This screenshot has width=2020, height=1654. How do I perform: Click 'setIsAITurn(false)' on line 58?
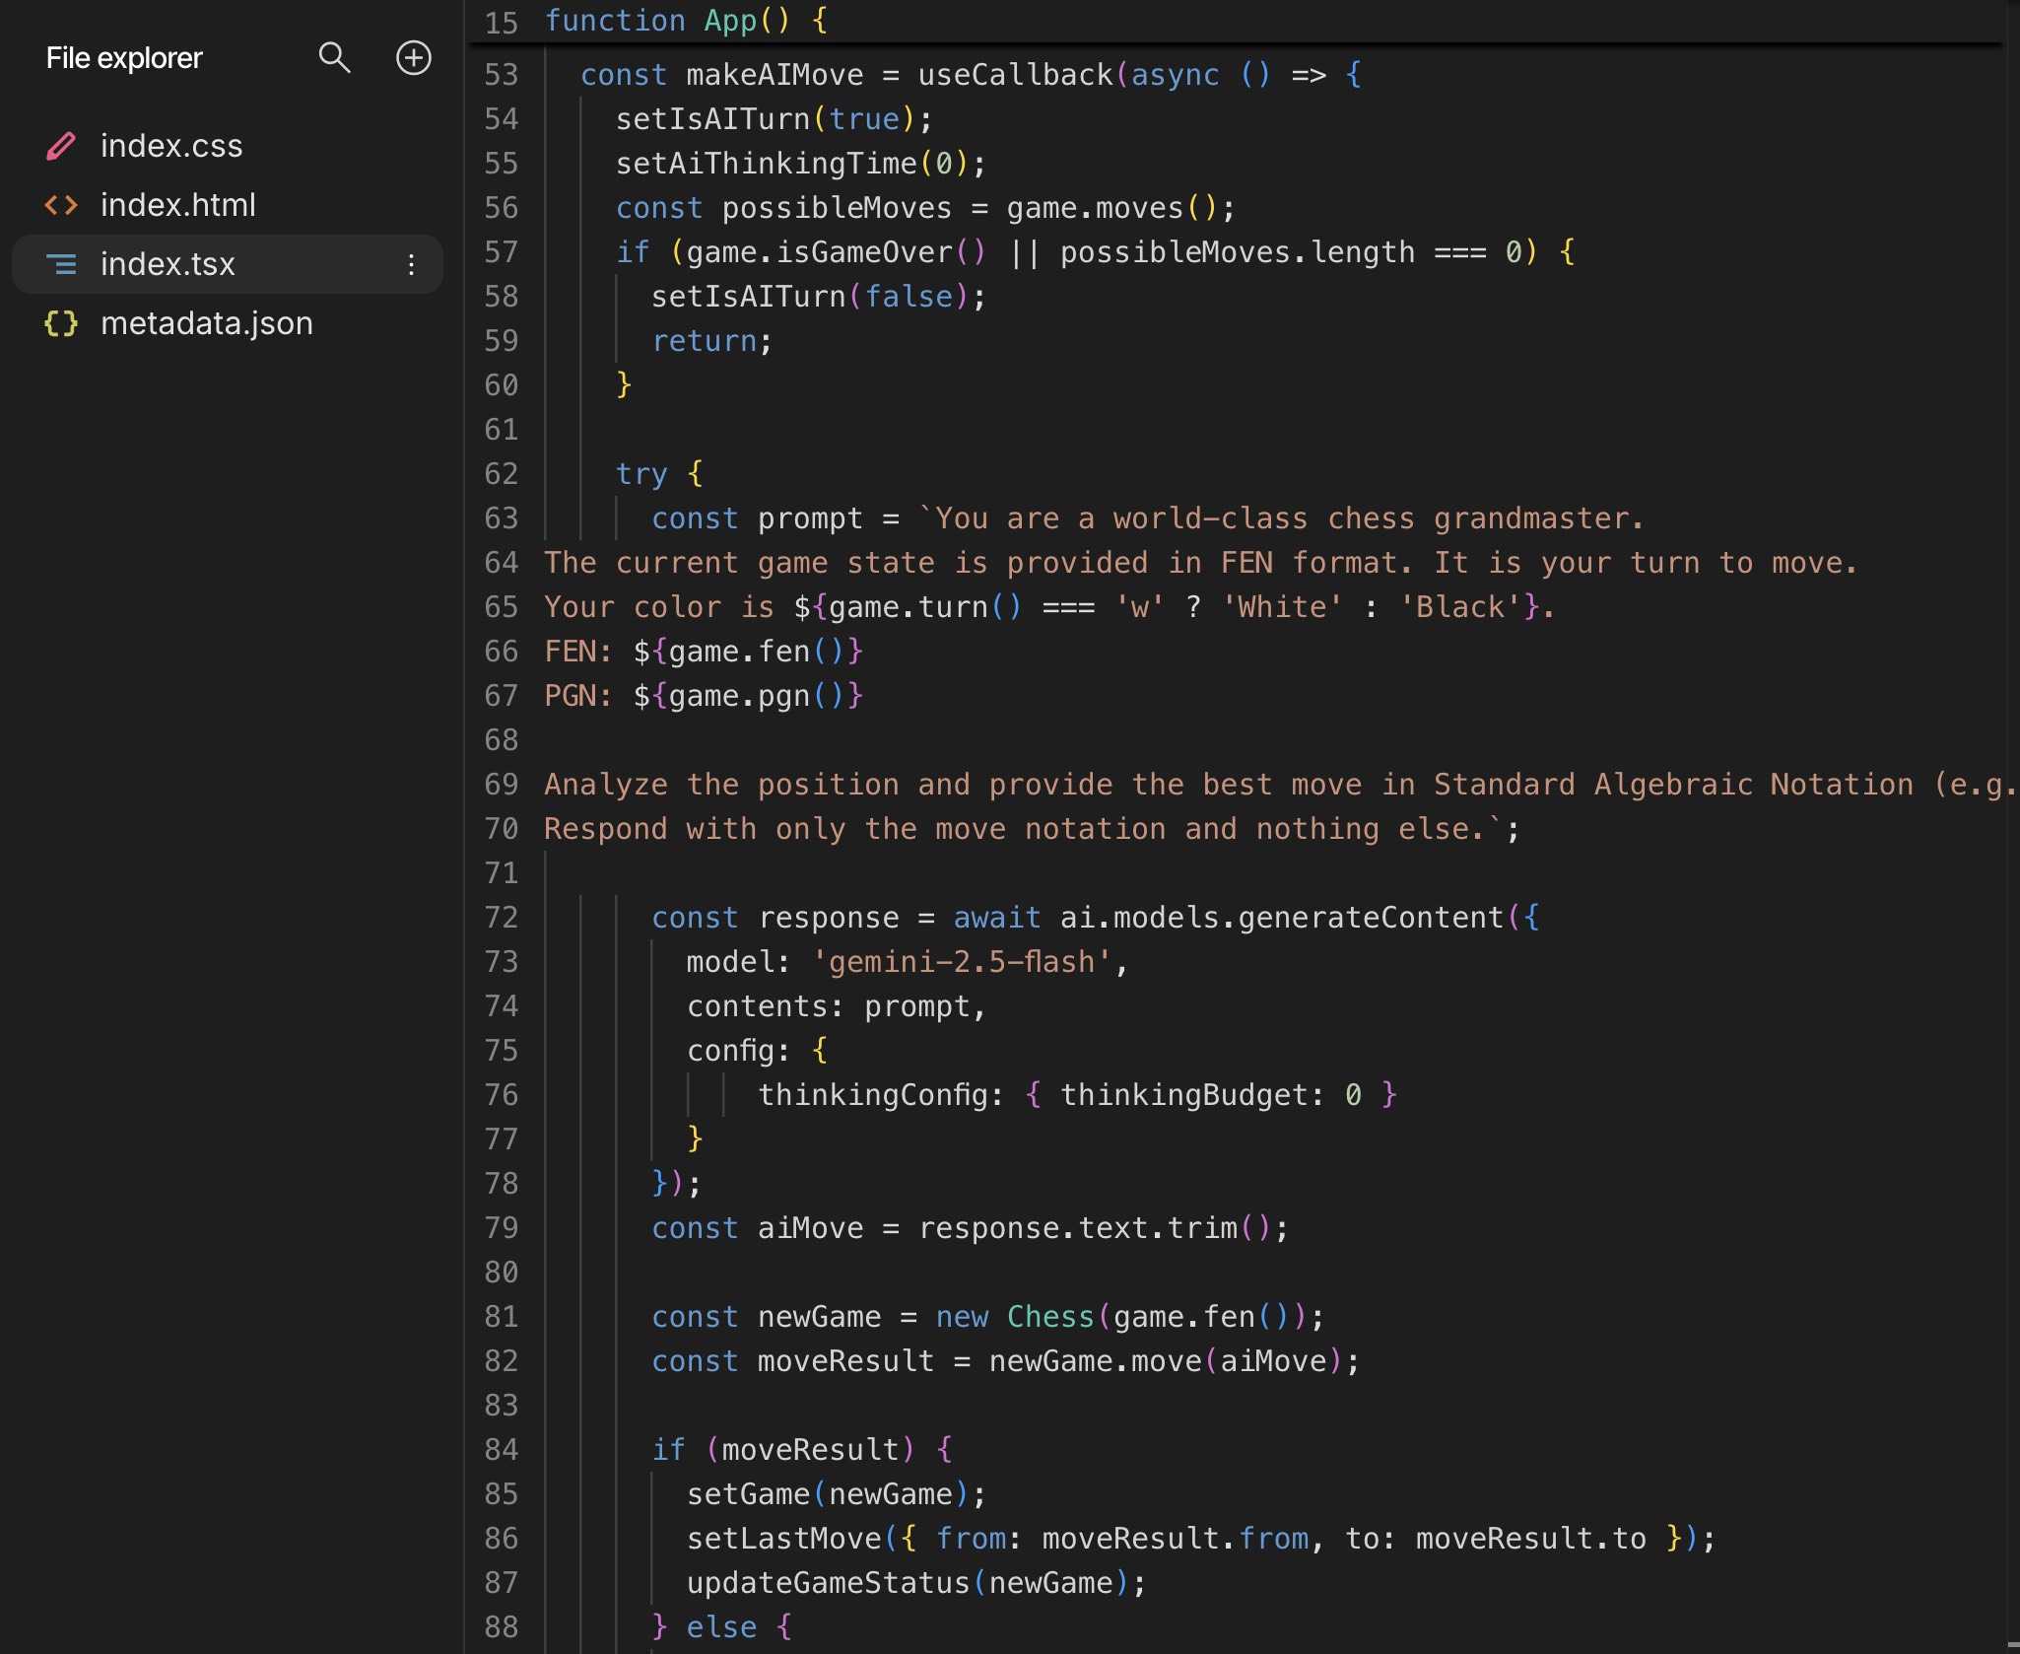pos(810,297)
